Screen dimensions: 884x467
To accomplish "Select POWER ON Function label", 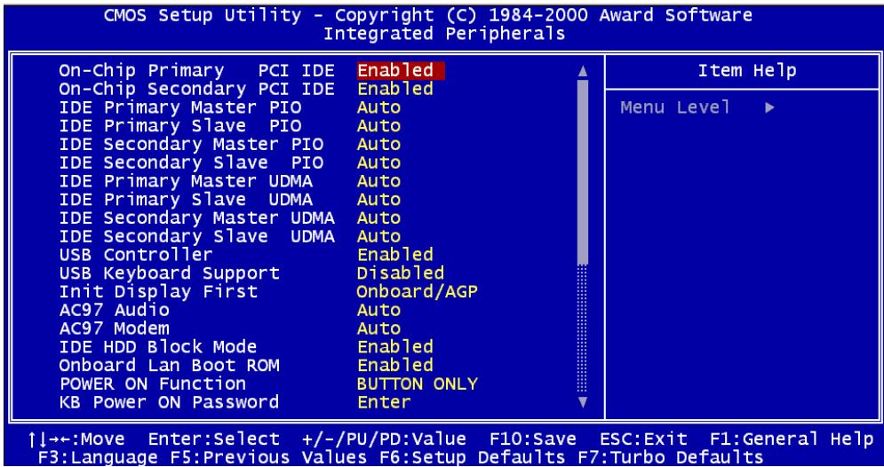I will (153, 384).
